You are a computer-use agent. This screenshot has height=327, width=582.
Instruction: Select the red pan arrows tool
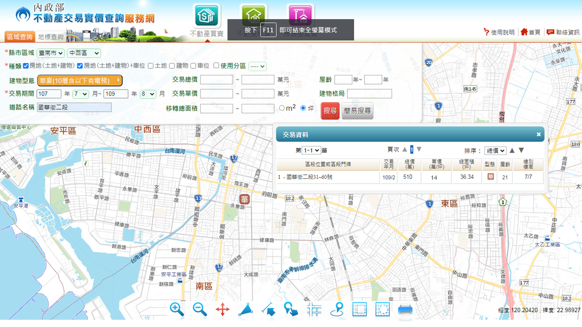[223, 309]
